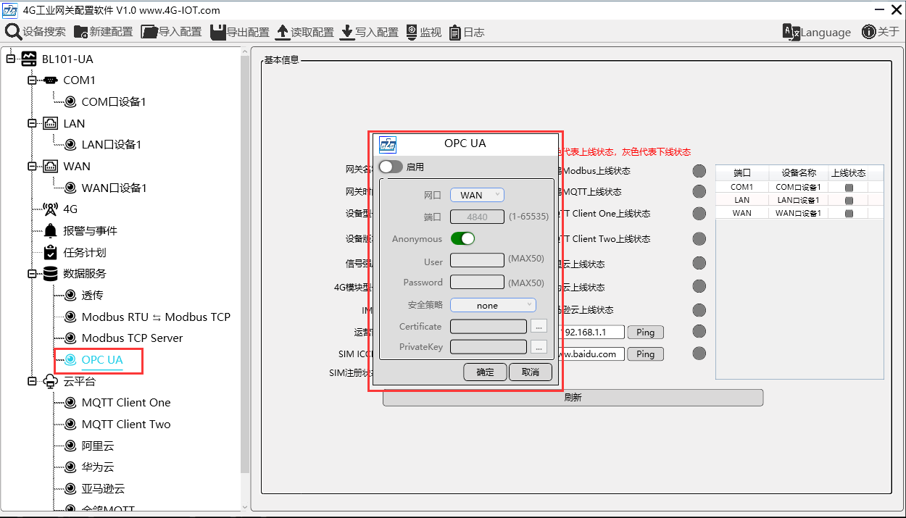Click the User input field
This screenshot has height=518, width=906.
tap(477, 260)
